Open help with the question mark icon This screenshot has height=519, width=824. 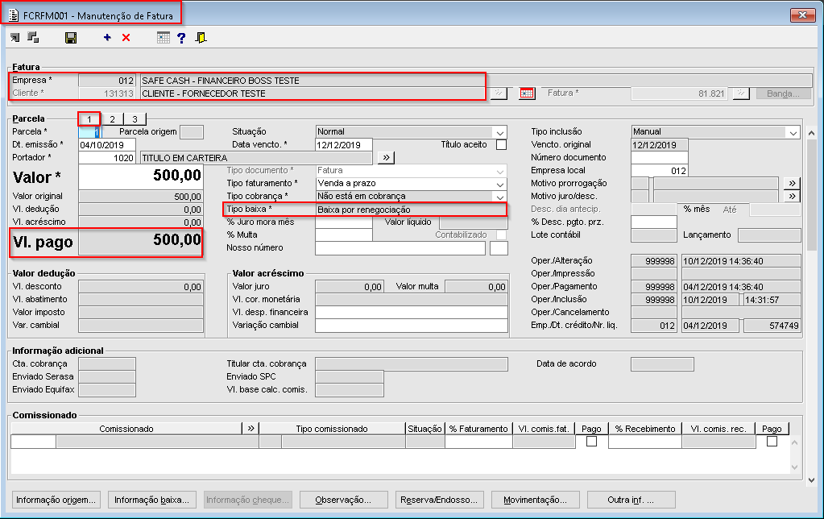click(x=181, y=37)
